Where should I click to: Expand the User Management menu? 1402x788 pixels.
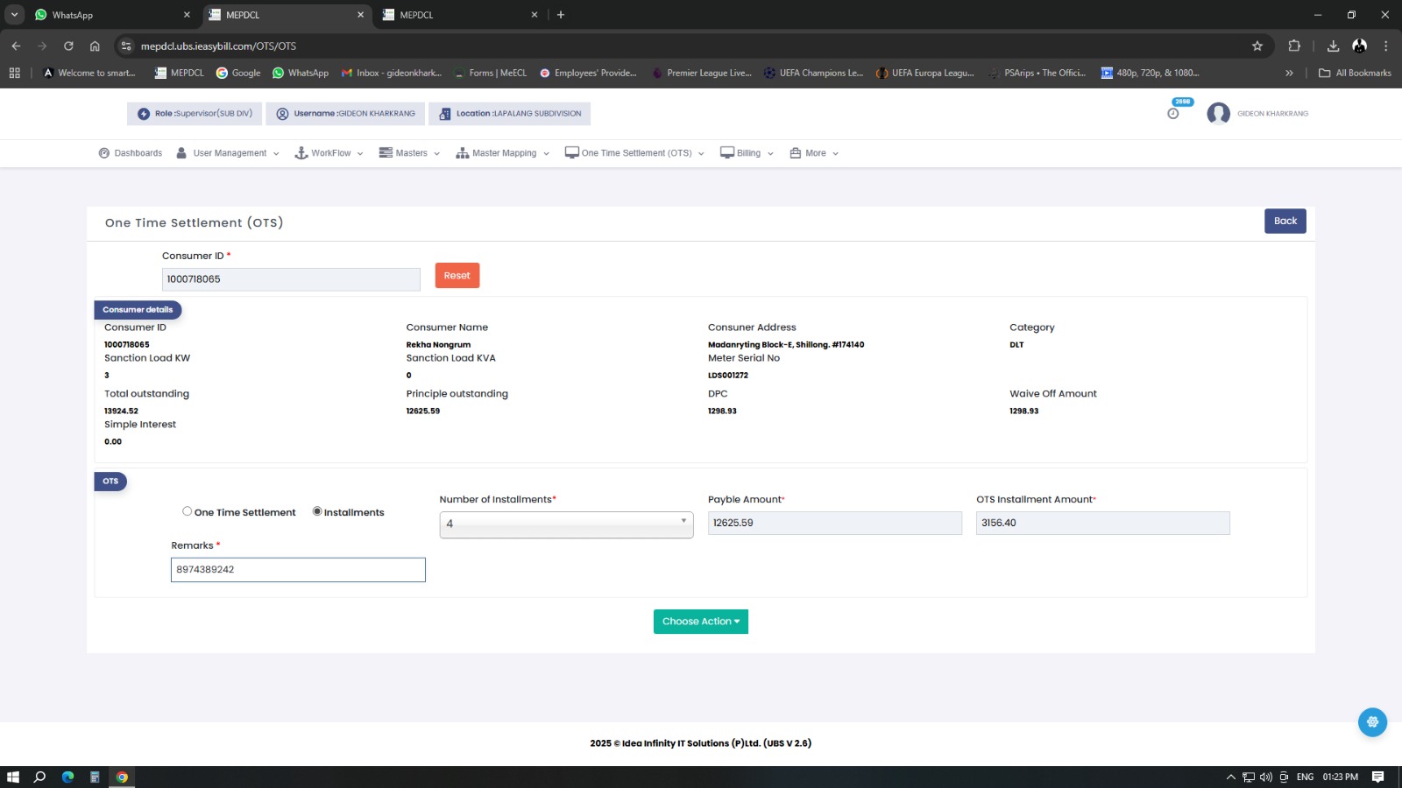[x=228, y=153]
